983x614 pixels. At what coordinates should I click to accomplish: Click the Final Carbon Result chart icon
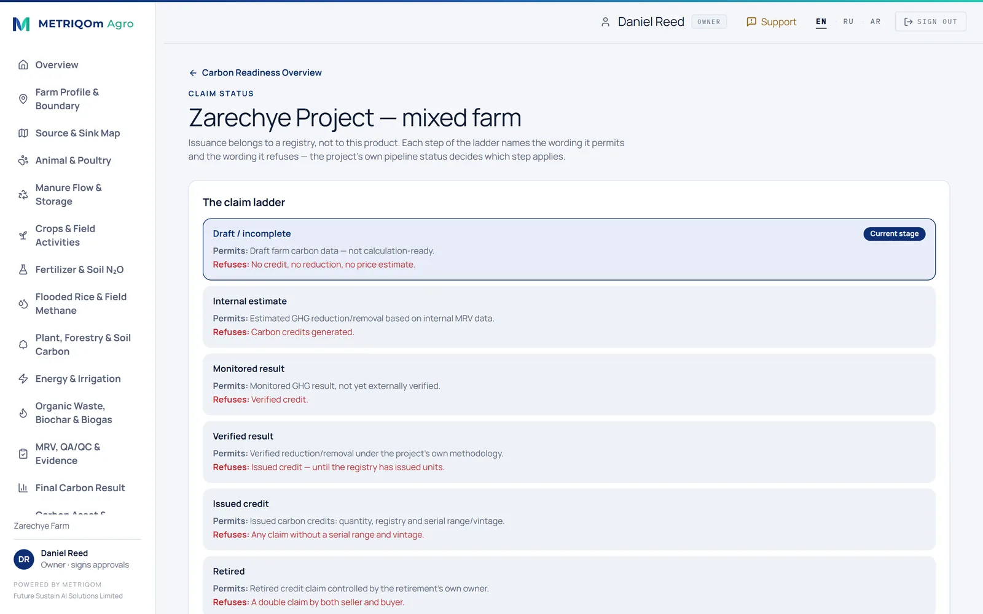(x=23, y=488)
